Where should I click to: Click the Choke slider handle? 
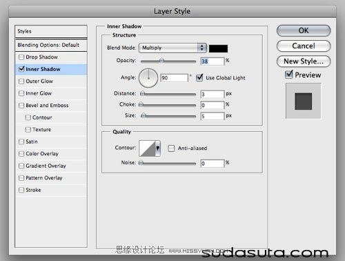(x=141, y=105)
